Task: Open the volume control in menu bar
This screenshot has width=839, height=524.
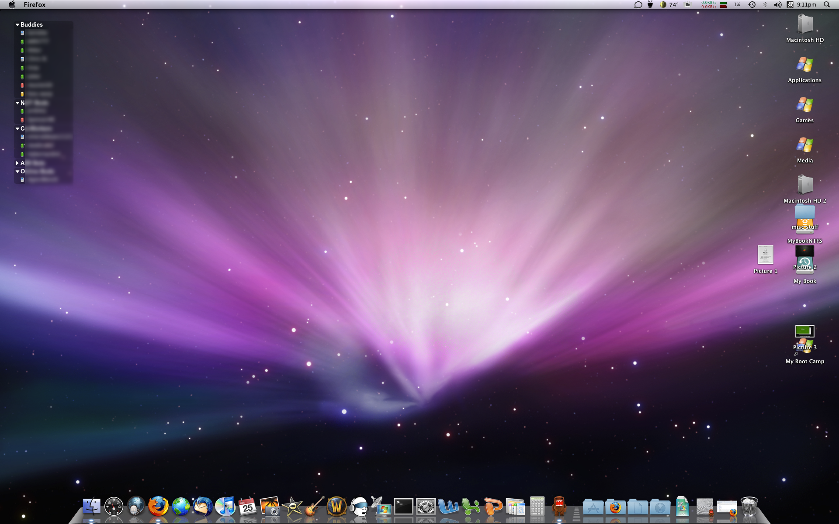Action: coord(778,5)
